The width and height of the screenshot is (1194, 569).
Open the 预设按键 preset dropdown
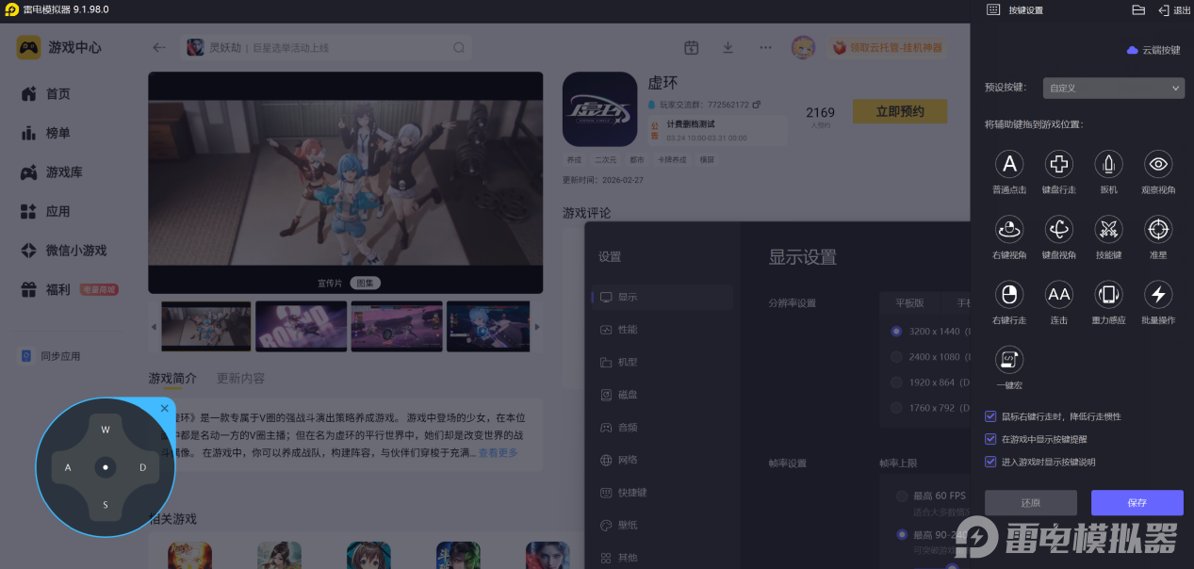point(1113,88)
